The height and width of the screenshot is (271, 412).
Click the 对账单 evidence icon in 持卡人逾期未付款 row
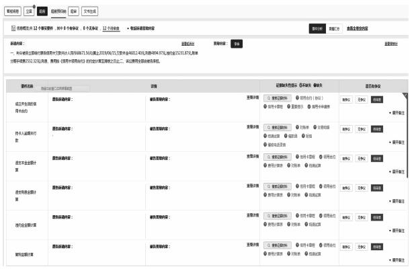298,126
